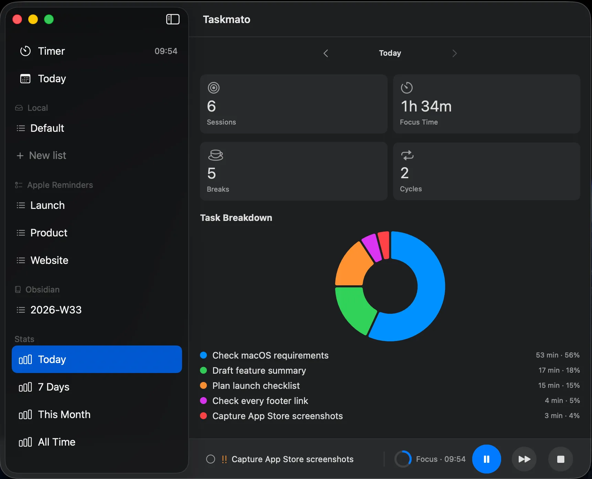Click the 'Focus · 09:54' timer label

(x=441, y=459)
